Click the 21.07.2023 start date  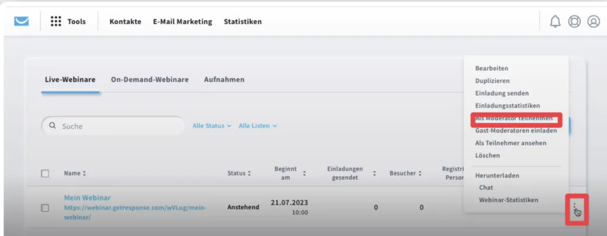click(289, 203)
